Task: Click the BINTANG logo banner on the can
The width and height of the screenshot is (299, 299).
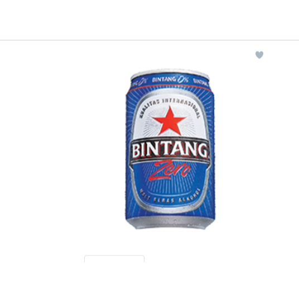Action: click(x=170, y=150)
